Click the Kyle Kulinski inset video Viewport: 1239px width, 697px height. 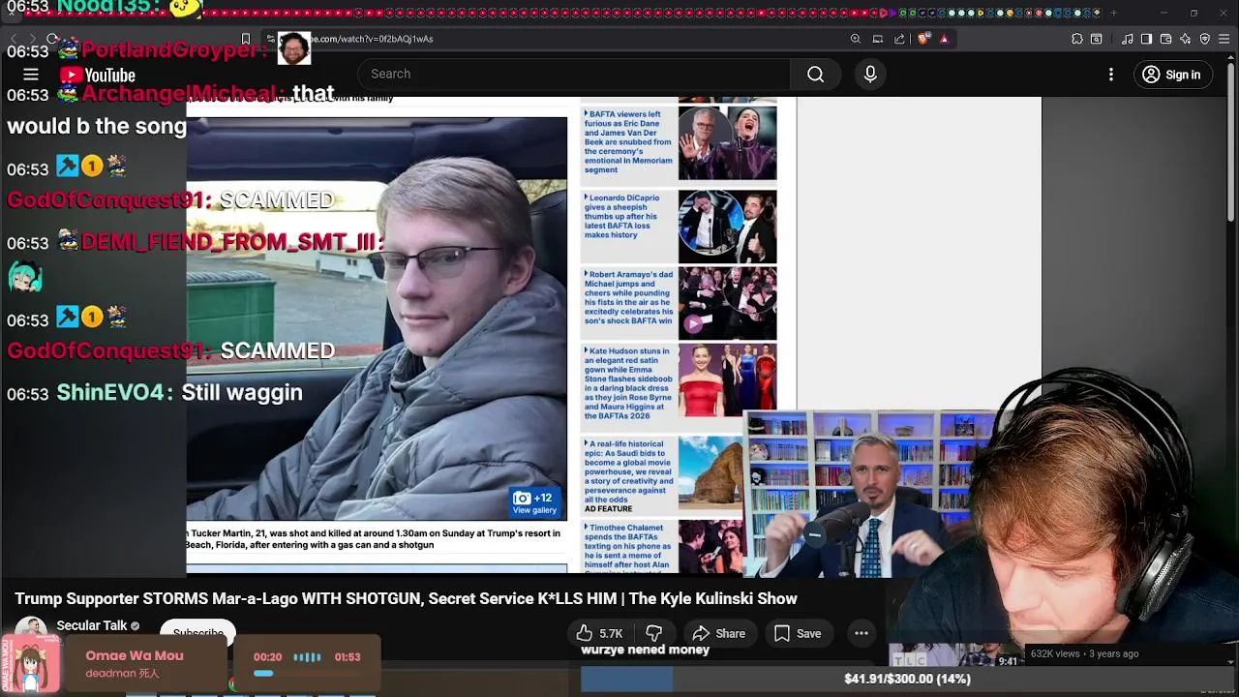point(861,496)
